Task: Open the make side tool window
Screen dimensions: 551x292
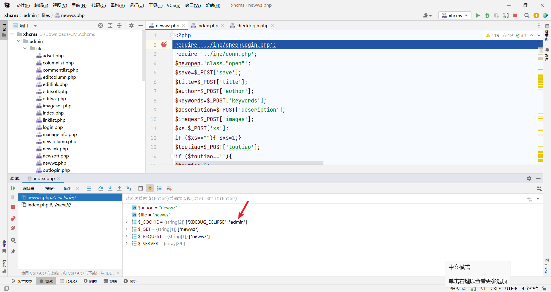Action: click(547, 266)
